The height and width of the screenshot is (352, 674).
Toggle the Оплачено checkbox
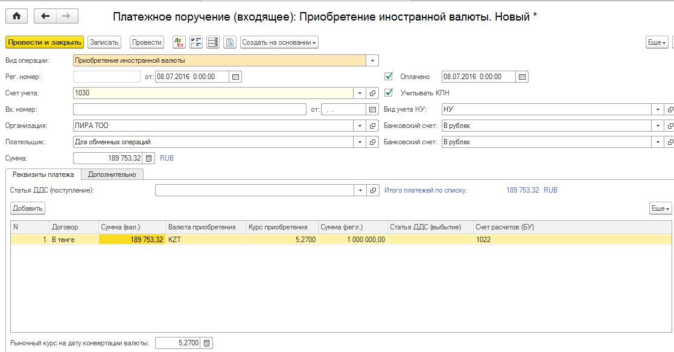389,76
